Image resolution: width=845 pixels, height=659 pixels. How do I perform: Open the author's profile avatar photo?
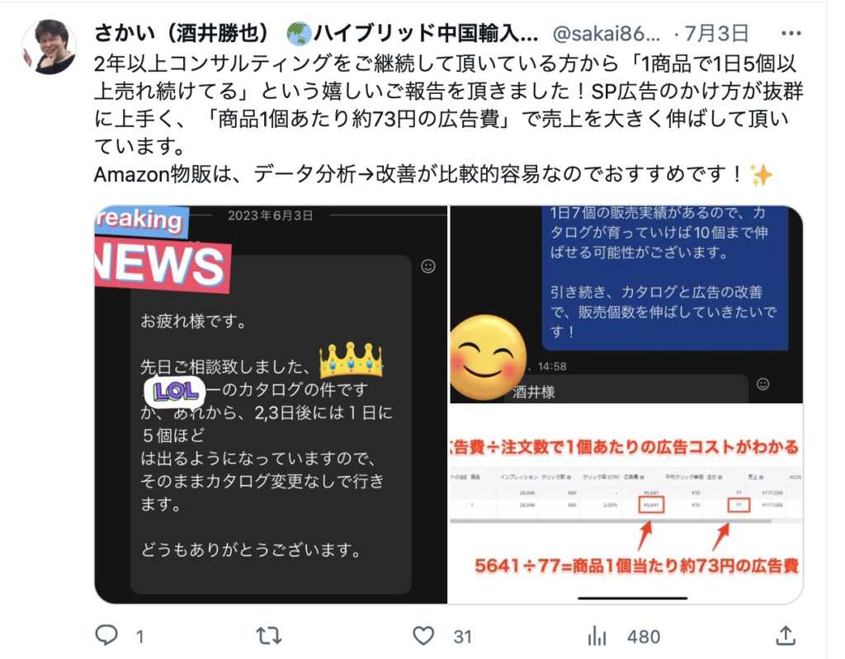[x=49, y=47]
